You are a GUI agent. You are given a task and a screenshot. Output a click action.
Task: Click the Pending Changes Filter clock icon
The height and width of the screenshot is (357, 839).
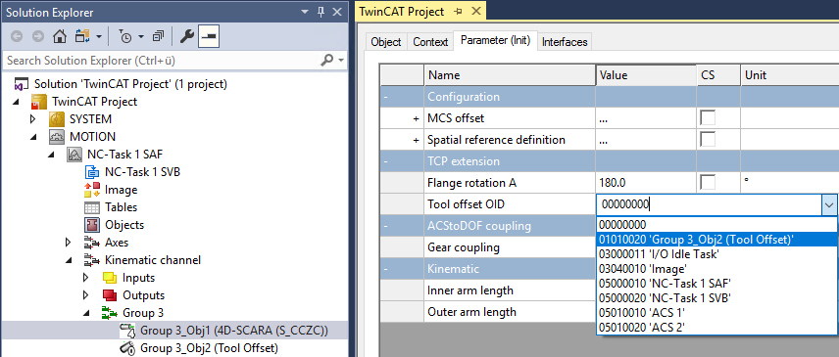coord(125,37)
